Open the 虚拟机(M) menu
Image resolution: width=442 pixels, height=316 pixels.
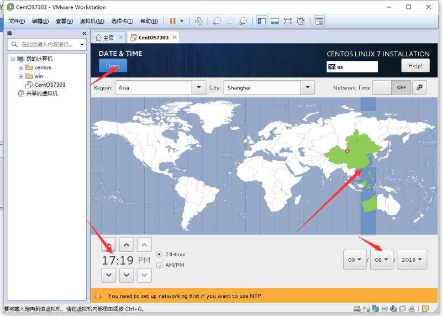[x=92, y=21]
